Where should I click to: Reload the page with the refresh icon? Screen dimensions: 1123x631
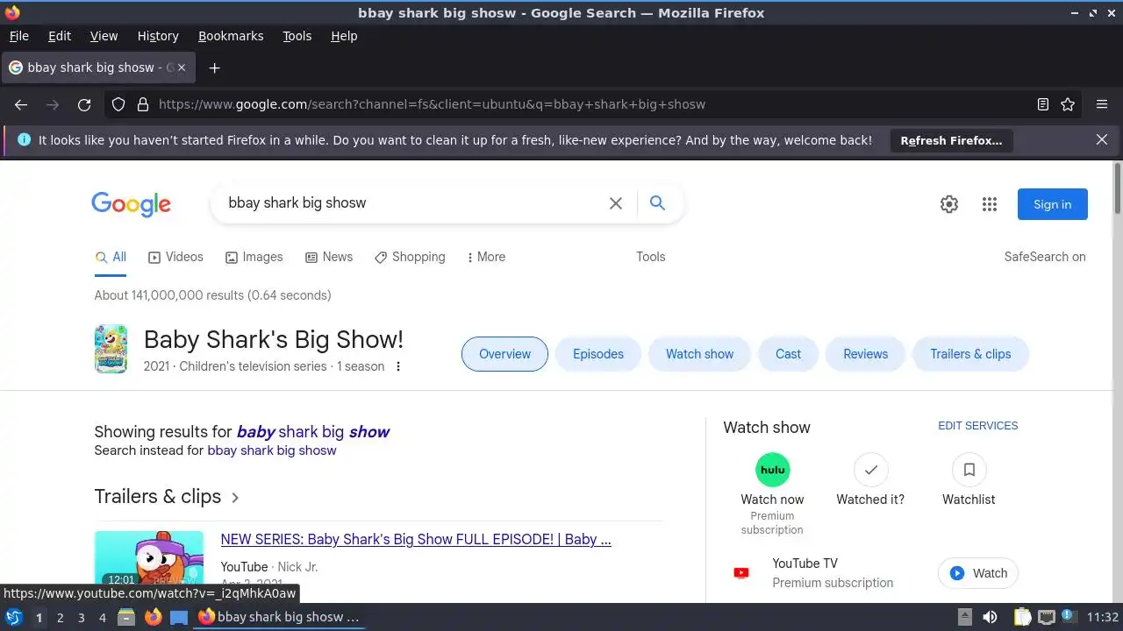[84, 104]
